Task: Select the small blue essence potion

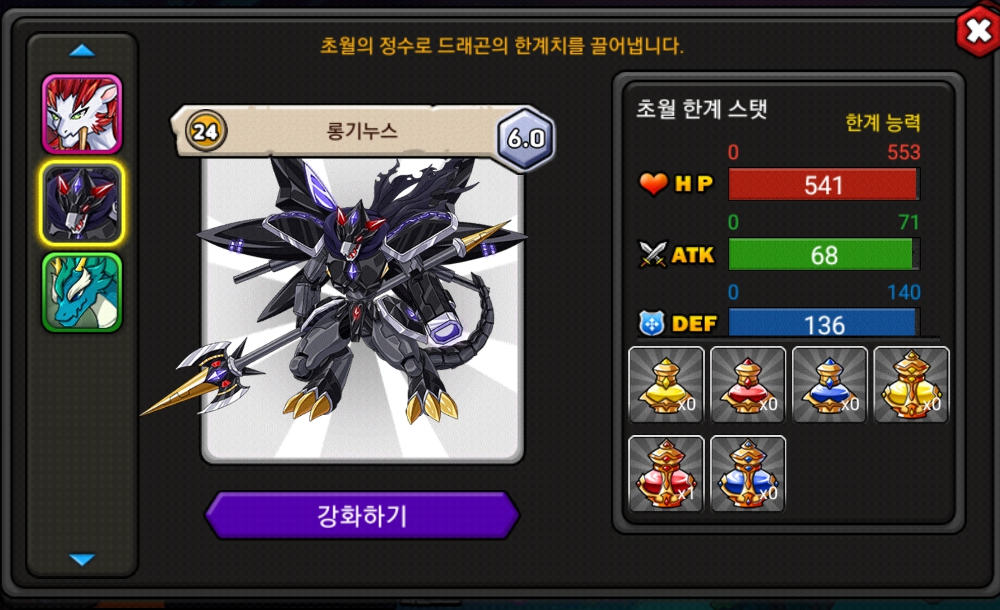Action: [x=829, y=385]
